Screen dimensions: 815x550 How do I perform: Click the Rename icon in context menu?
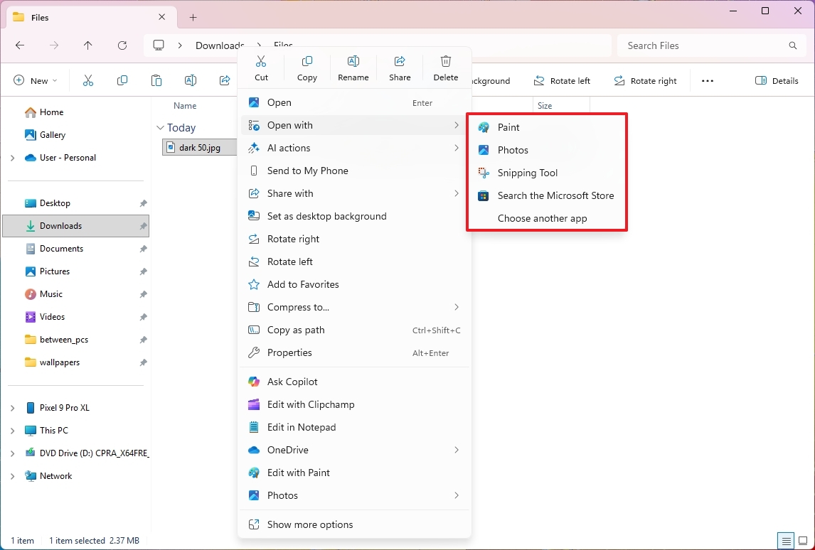pyautogui.click(x=353, y=62)
